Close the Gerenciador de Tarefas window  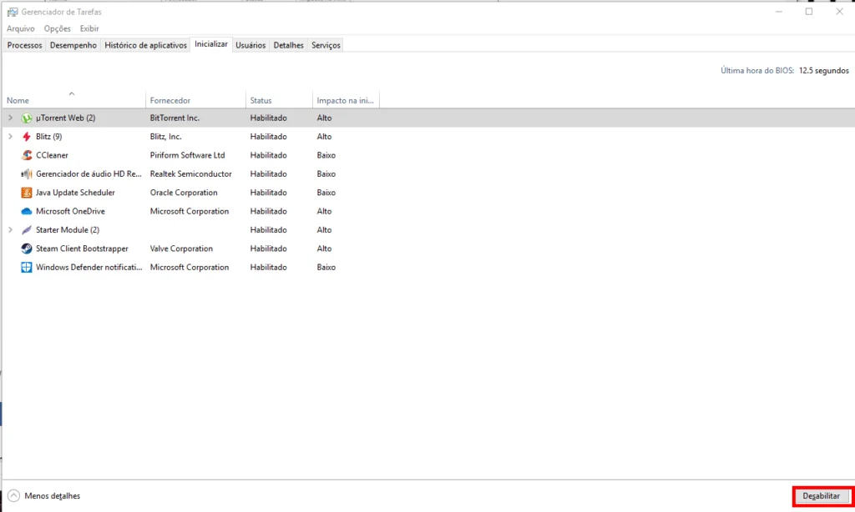[x=839, y=12]
